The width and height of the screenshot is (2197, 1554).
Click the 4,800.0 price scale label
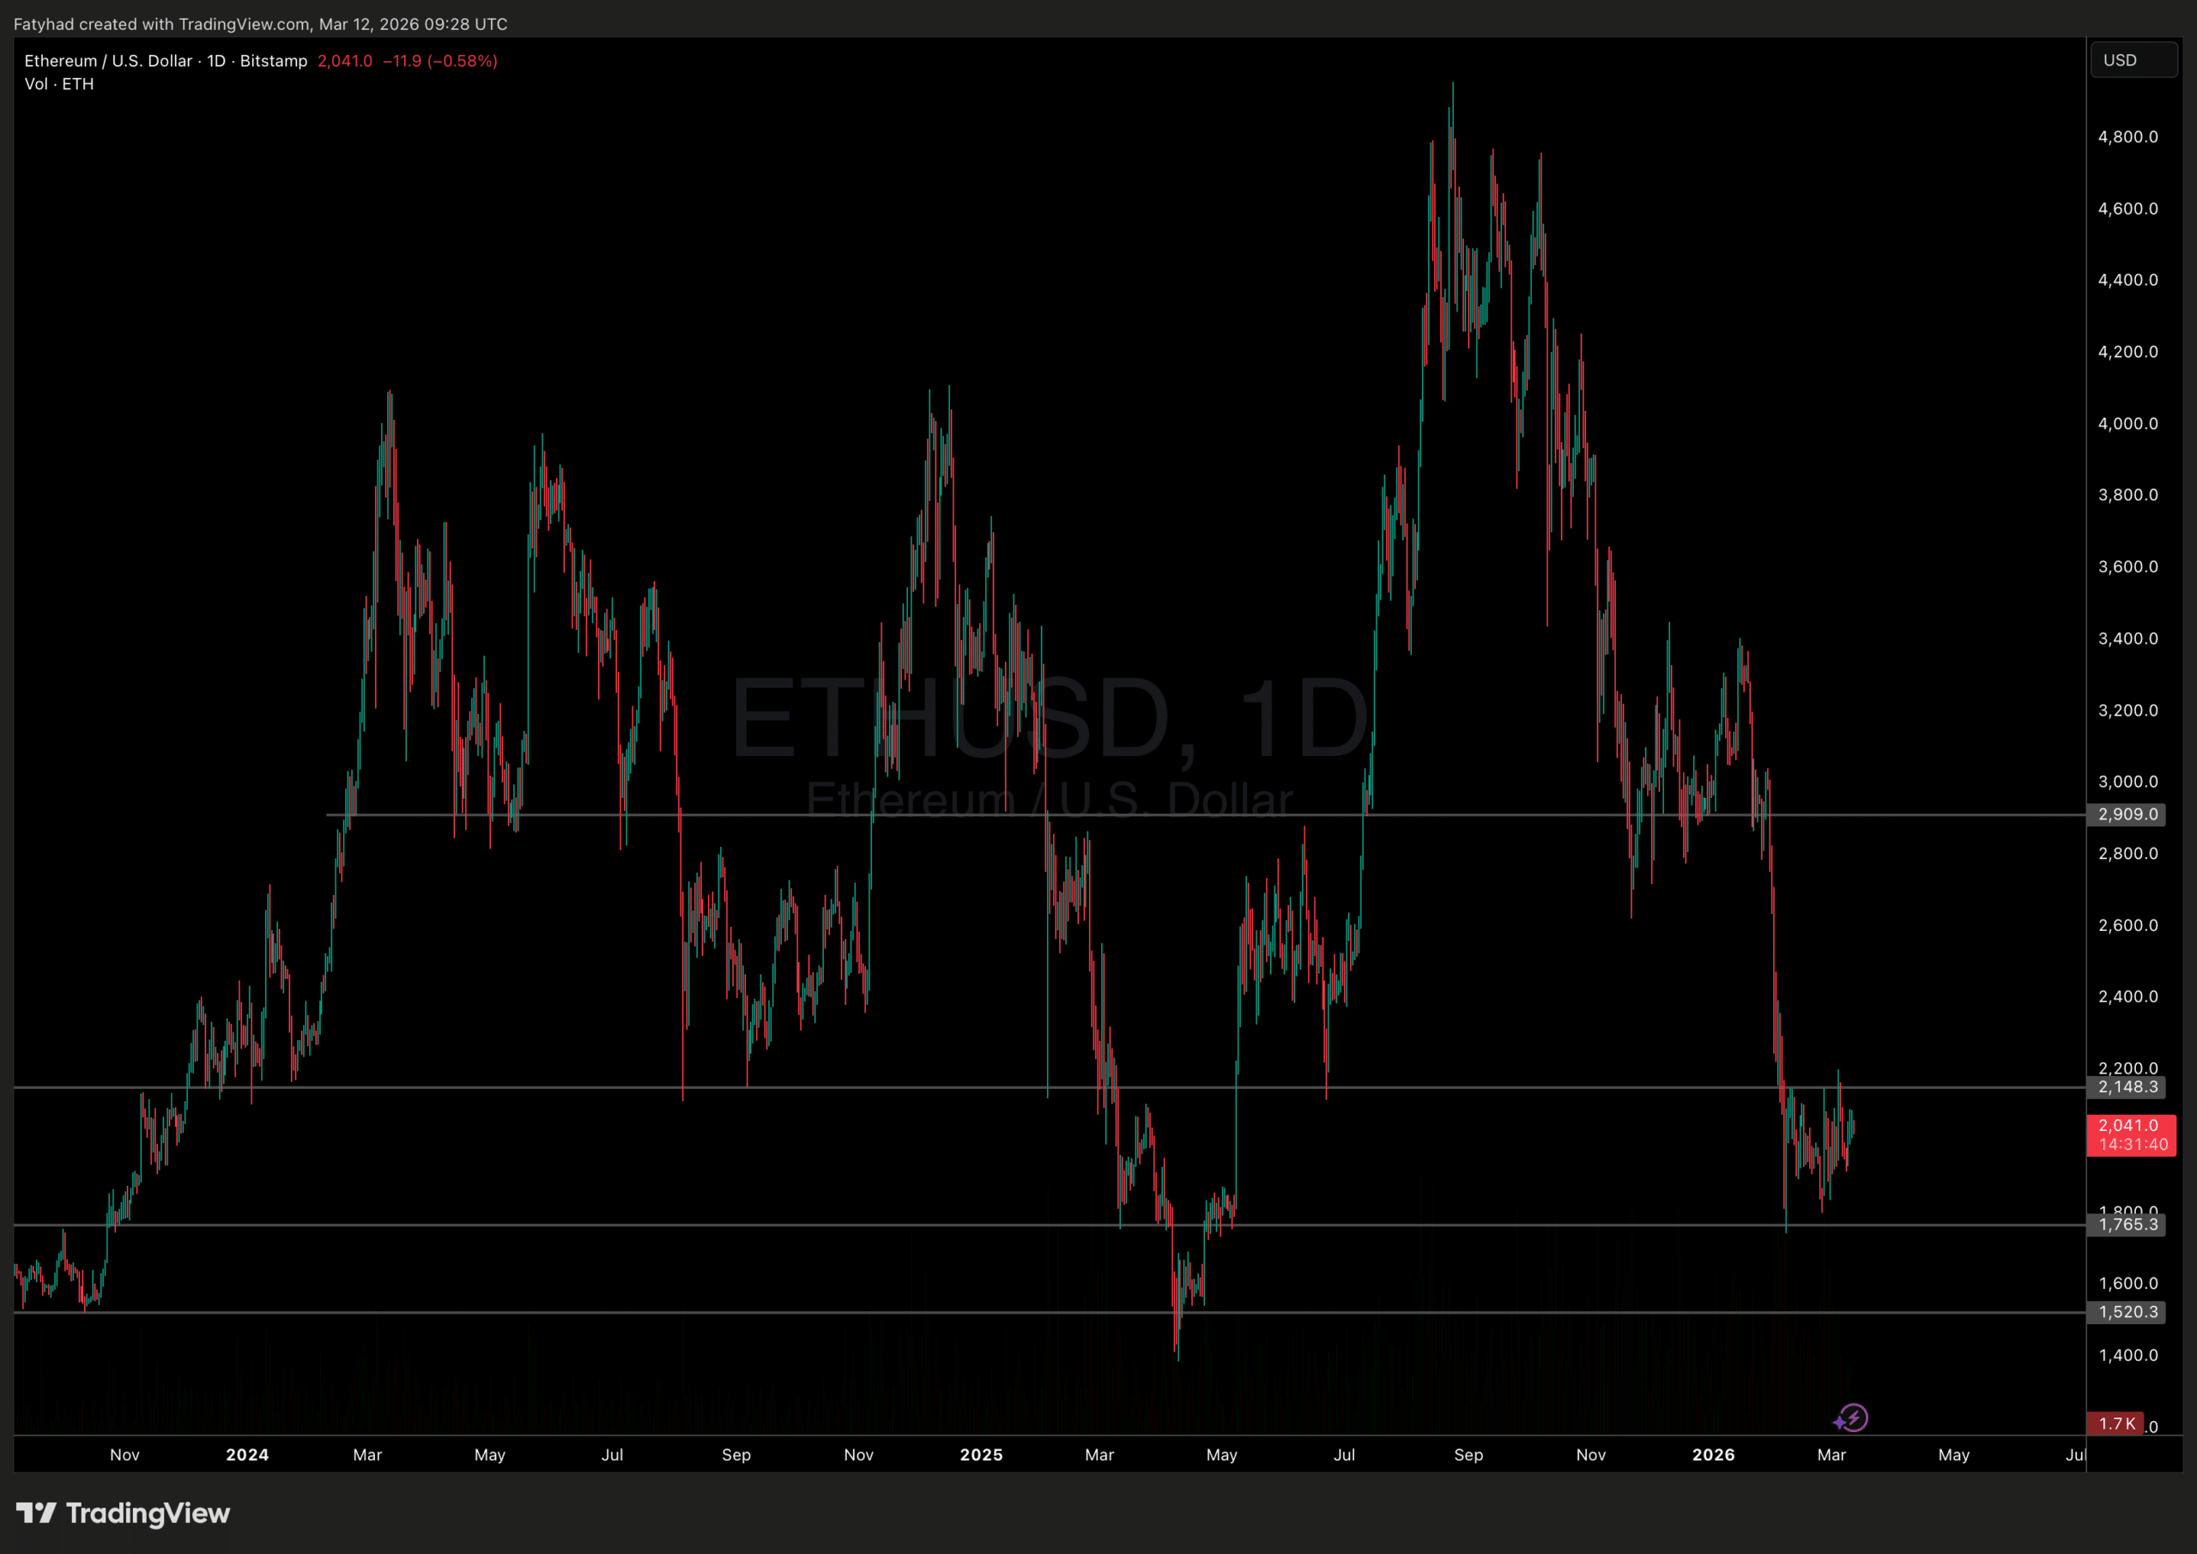(2127, 136)
